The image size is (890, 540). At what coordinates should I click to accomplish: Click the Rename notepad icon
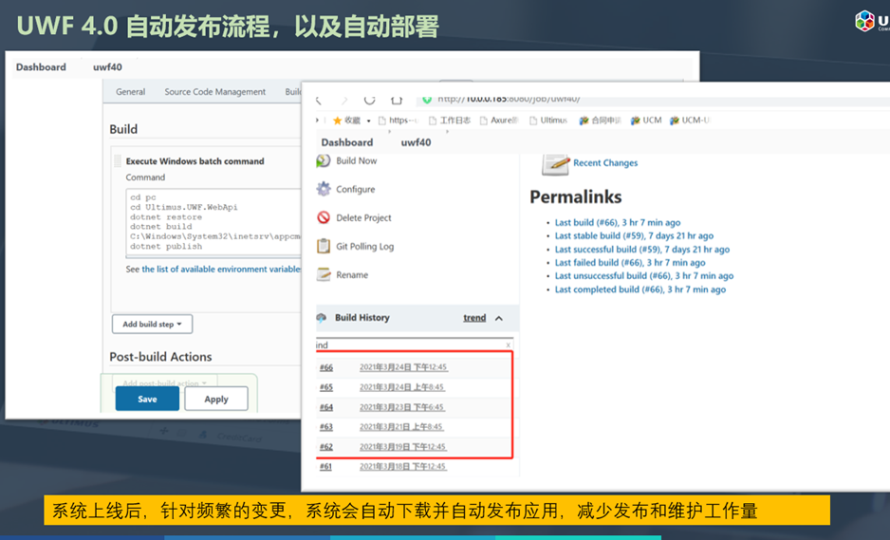[324, 275]
